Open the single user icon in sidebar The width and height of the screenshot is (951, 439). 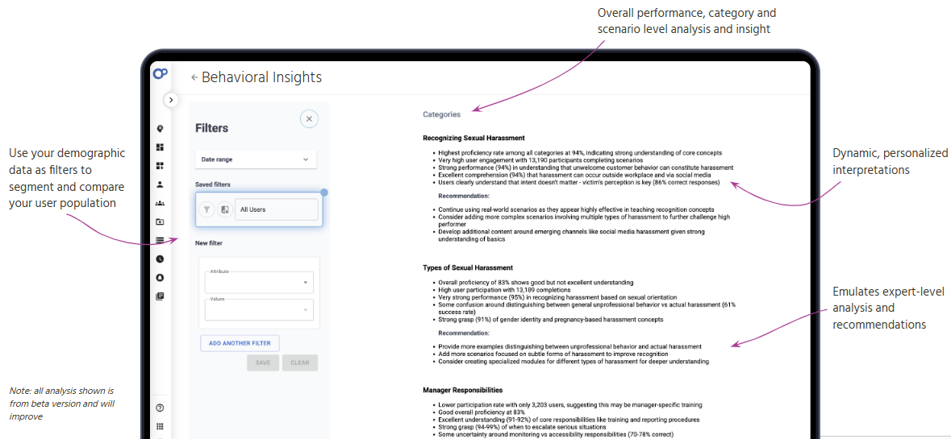(161, 184)
